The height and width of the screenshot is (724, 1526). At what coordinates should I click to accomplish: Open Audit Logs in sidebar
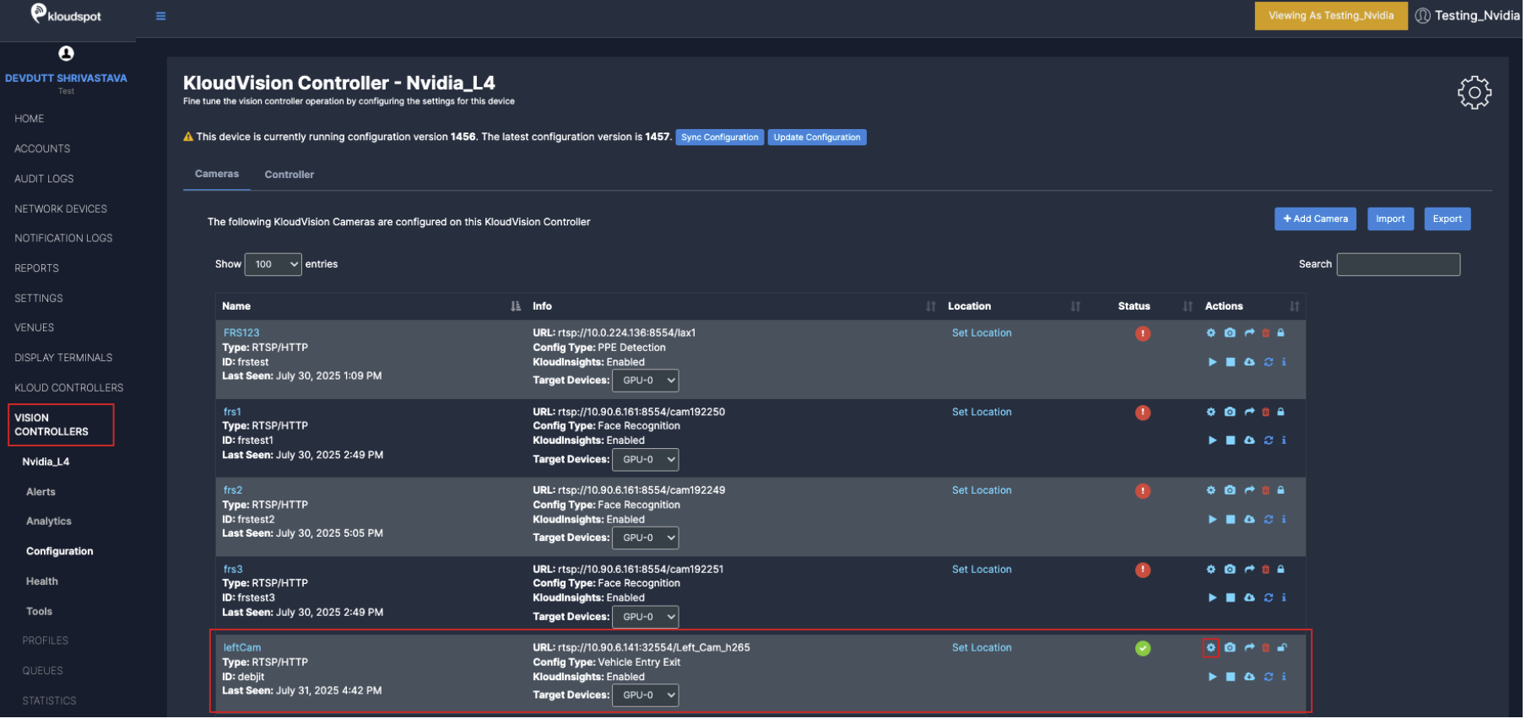point(44,180)
